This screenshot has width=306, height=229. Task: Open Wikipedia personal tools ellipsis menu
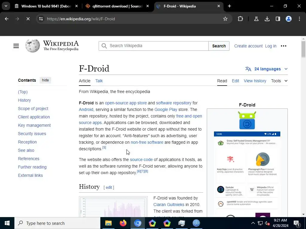pos(284,46)
